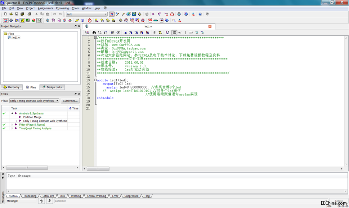349x208 pixels.
Task: Click the binoculars Find icon
Action: click(94, 32)
